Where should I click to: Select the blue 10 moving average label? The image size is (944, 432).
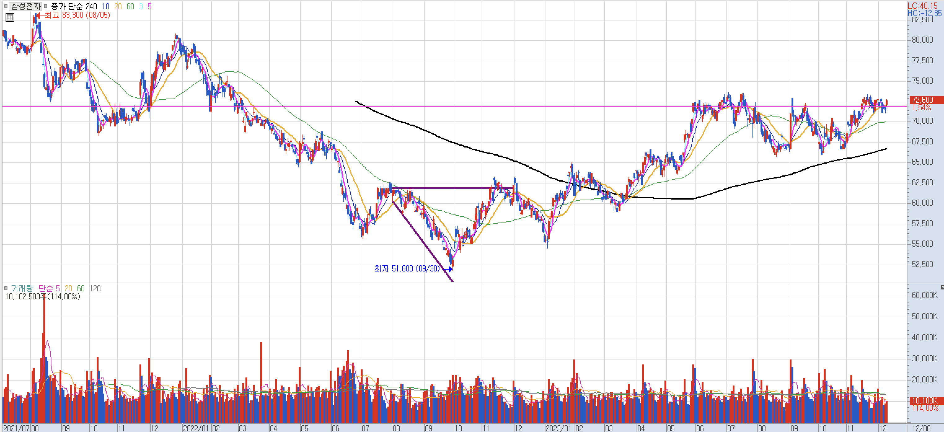click(x=106, y=6)
